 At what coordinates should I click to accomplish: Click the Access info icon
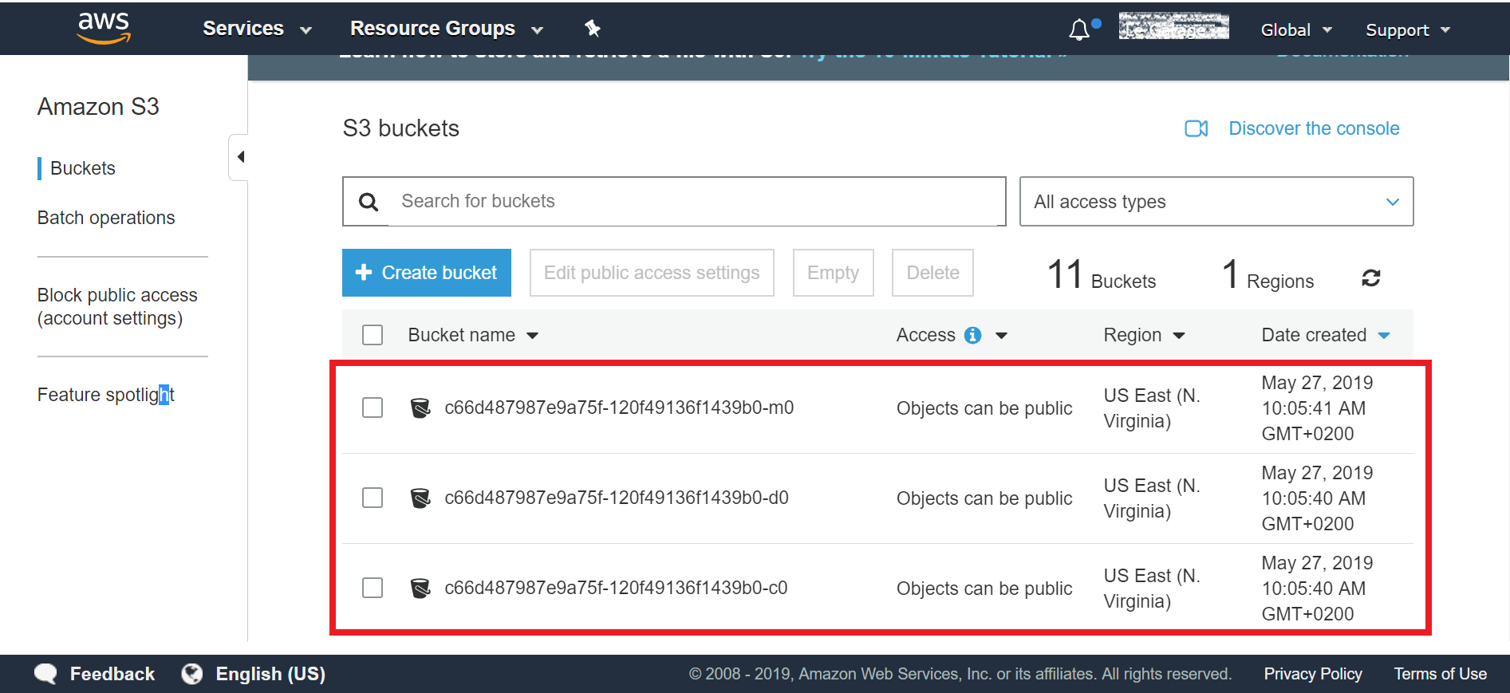point(972,335)
